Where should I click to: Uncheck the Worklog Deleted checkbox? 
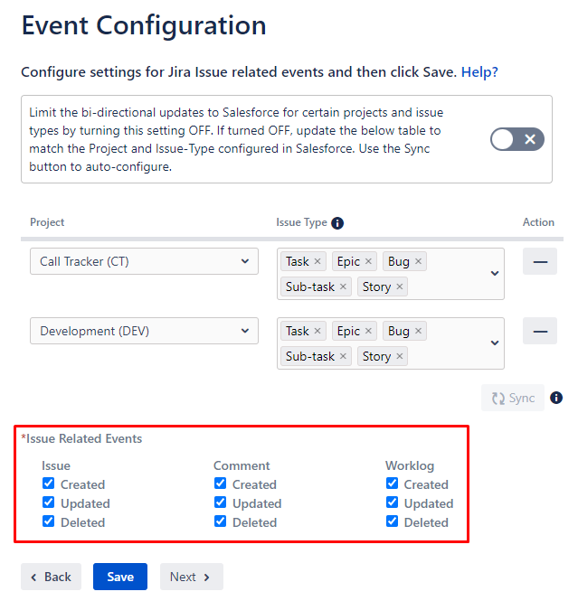pyautogui.click(x=392, y=521)
